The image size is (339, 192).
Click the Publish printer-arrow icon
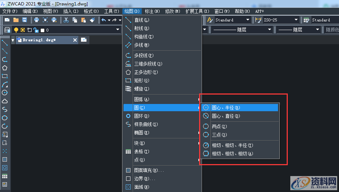pos(54,20)
